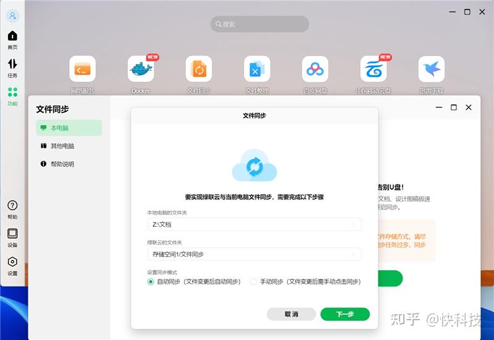
Task: Click the green button behind dialog
Action: [390, 278]
